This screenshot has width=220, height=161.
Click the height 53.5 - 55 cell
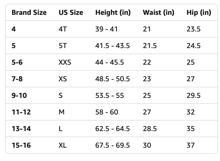point(109,96)
